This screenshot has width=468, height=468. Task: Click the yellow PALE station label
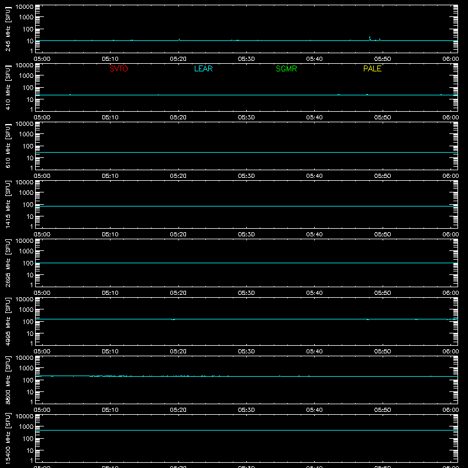point(372,68)
